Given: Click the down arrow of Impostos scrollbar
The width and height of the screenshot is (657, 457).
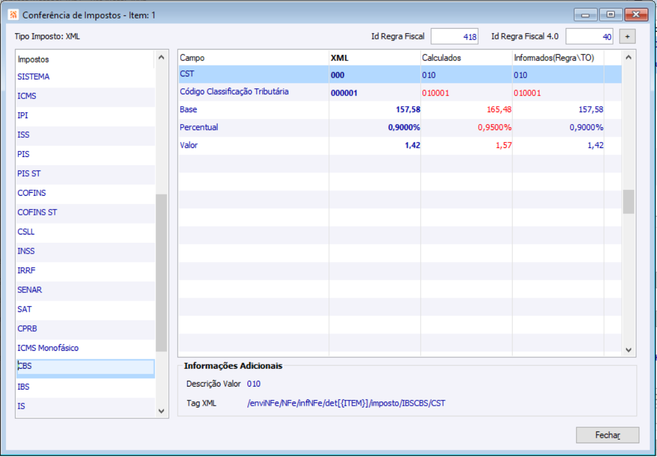Looking at the screenshot, I should click(x=162, y=411).
